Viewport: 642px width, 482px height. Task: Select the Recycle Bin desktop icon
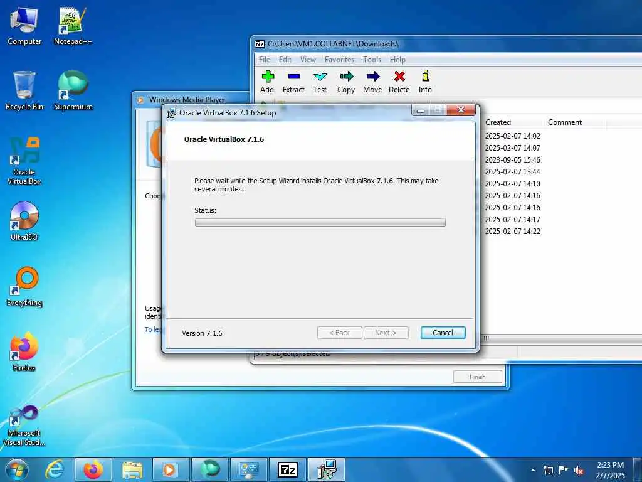24,90
